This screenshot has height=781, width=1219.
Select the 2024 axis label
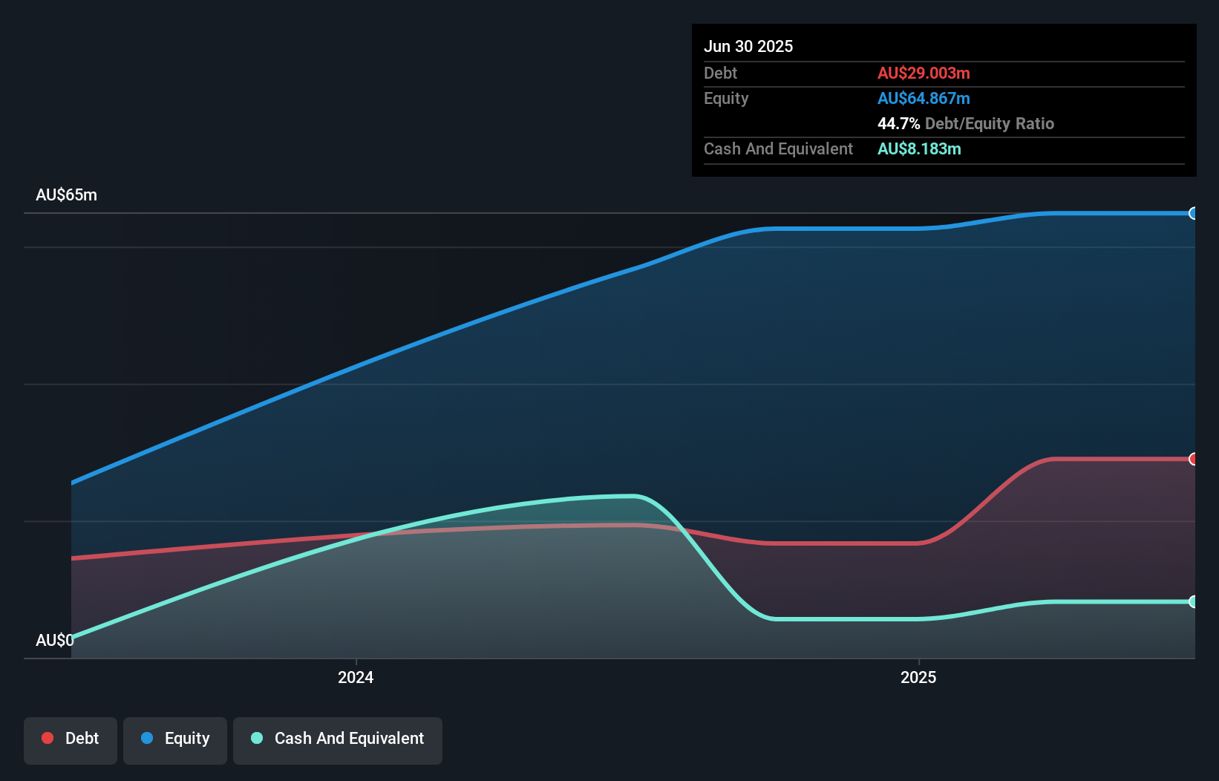tap(356, 676)
